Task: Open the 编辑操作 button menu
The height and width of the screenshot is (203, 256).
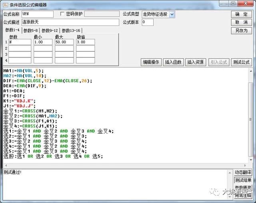Action: click(151, 62)
